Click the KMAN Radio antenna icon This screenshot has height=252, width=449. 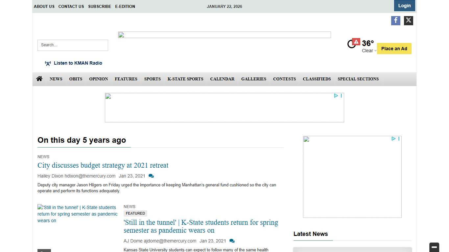tap(48, 63)
